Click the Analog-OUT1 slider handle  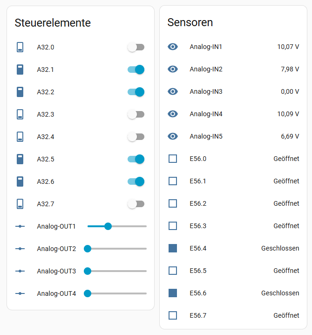[108, 226]
